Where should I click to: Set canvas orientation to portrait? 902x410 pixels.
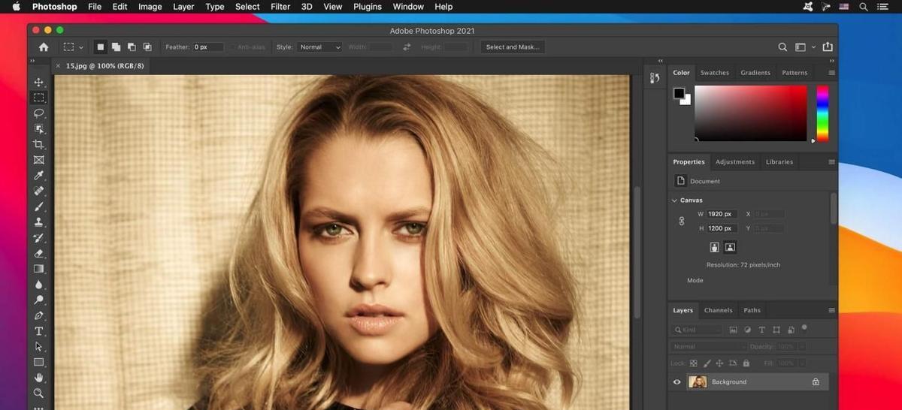714,247
